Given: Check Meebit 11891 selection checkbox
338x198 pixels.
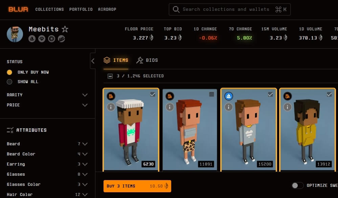Looking at the screenshot, I should pyautogui.click(x=211, y=94).
